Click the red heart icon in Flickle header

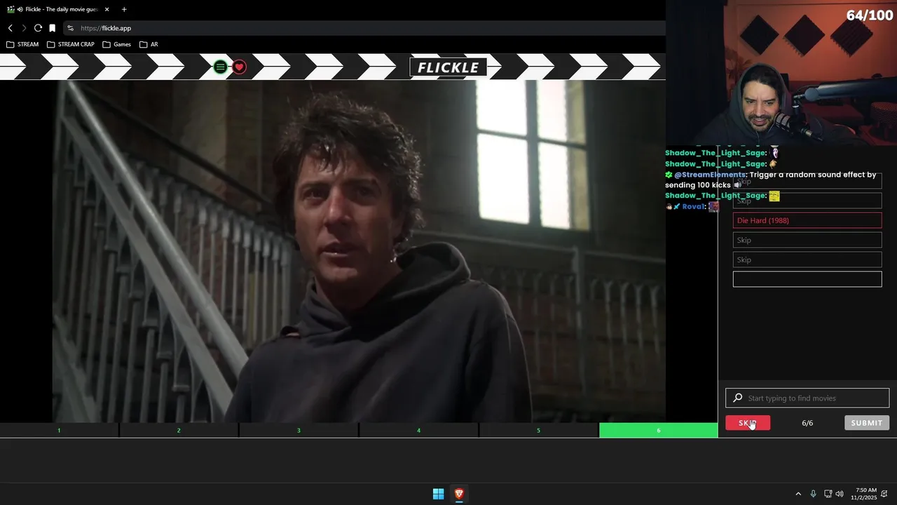[239, 67]
